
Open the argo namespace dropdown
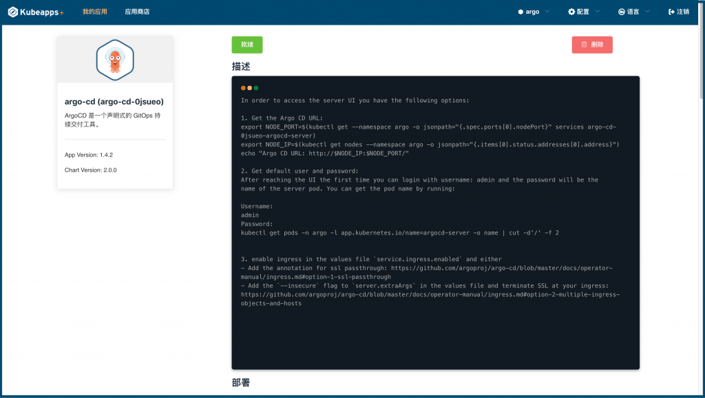[534, 12]
